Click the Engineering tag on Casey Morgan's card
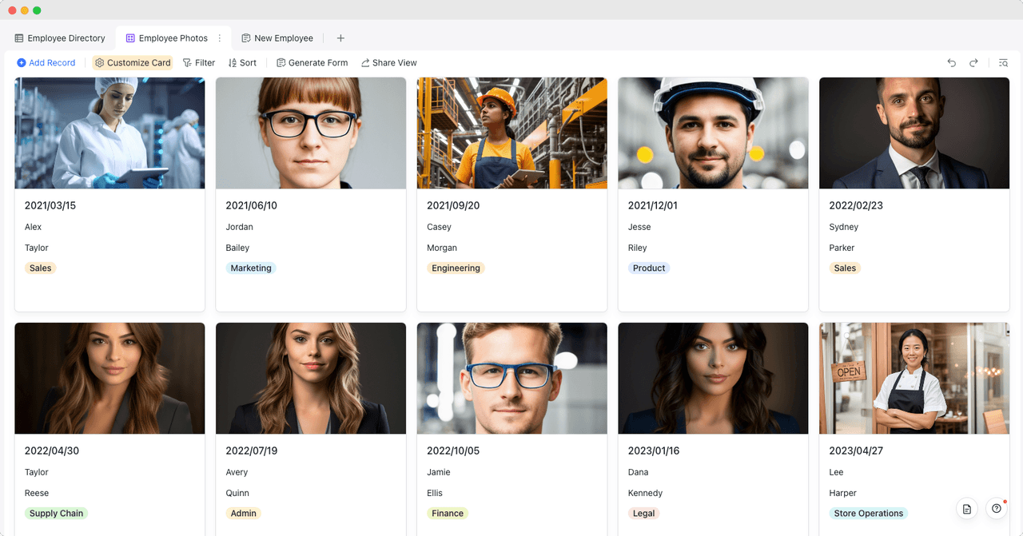Screen dimensions: 1023x536 pos(456,268)
